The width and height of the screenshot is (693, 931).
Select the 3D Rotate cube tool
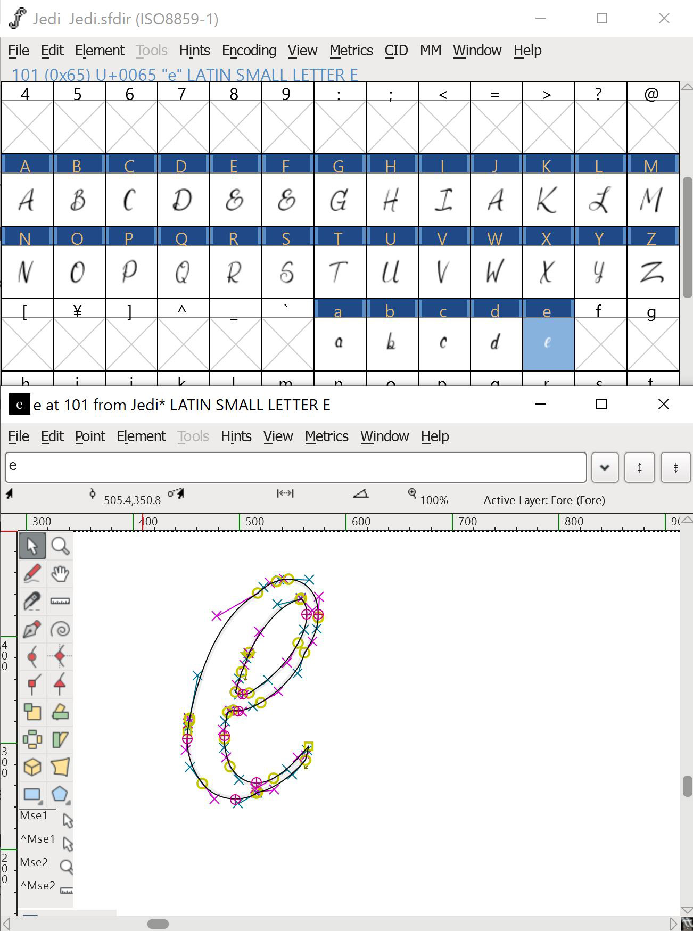pos(32,768)
